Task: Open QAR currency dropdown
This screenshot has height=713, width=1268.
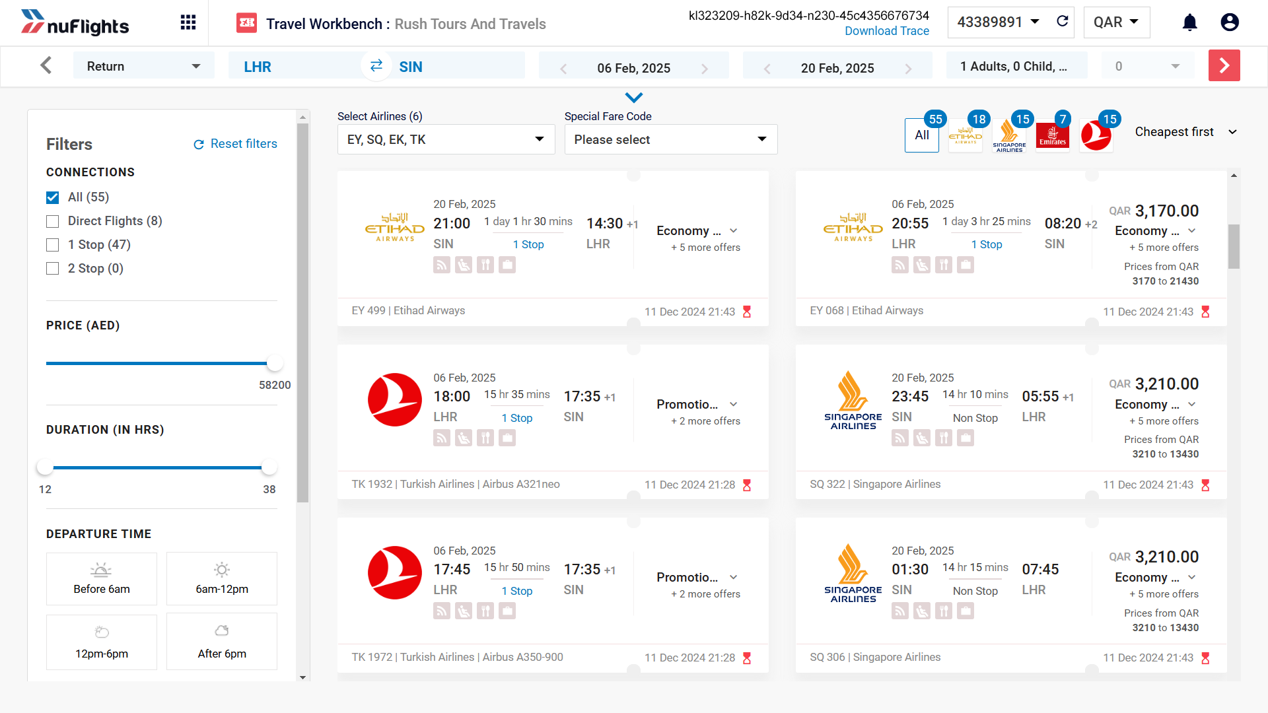Action: pyautogui.click(x=1117, y=22)
